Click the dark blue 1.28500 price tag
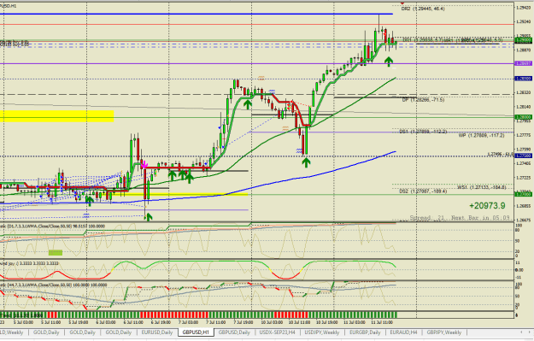 [523, 79]
